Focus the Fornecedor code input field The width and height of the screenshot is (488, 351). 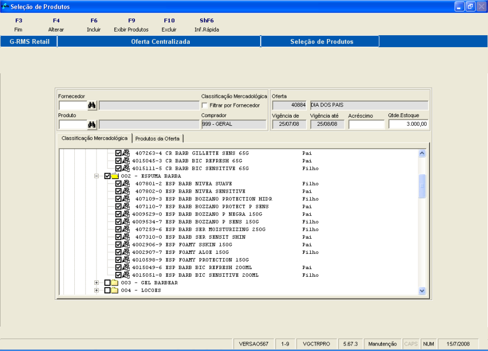pyautogui.click(x=73, y=106)
